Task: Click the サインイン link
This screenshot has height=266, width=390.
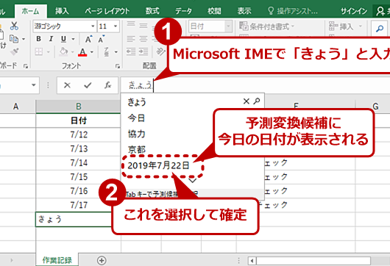Action: tap(354, 11)
